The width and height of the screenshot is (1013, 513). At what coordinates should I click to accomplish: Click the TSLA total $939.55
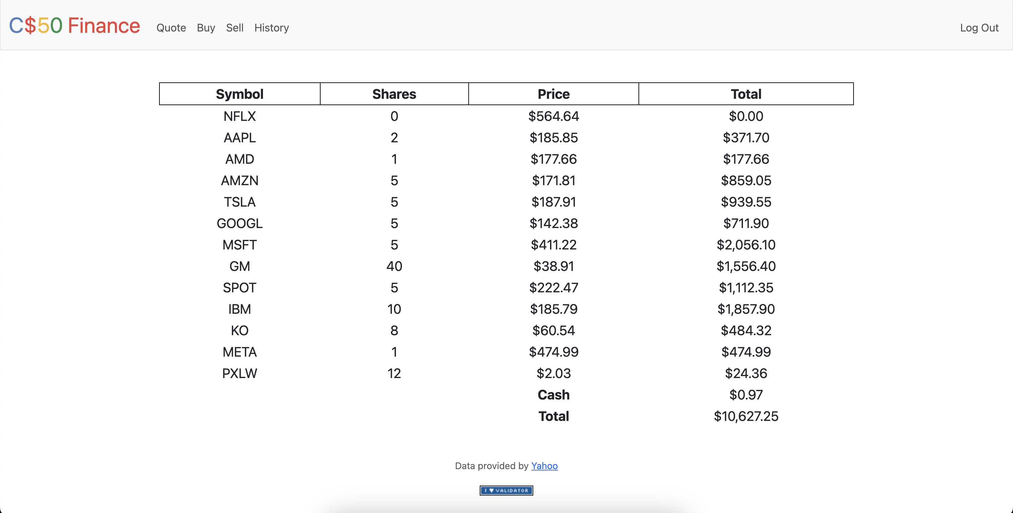[x=746, y=202]
